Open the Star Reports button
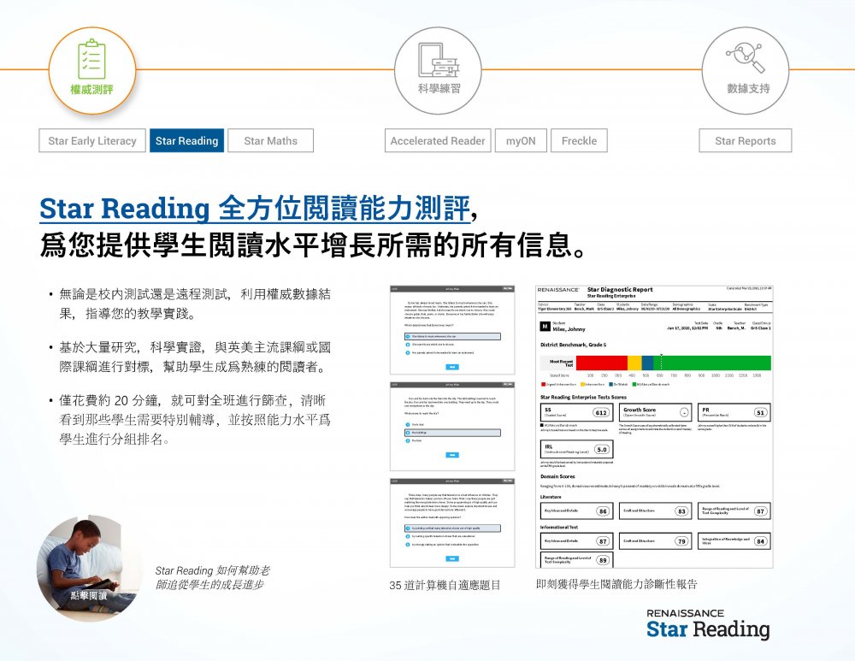855x661 pixels. [745, 141]
